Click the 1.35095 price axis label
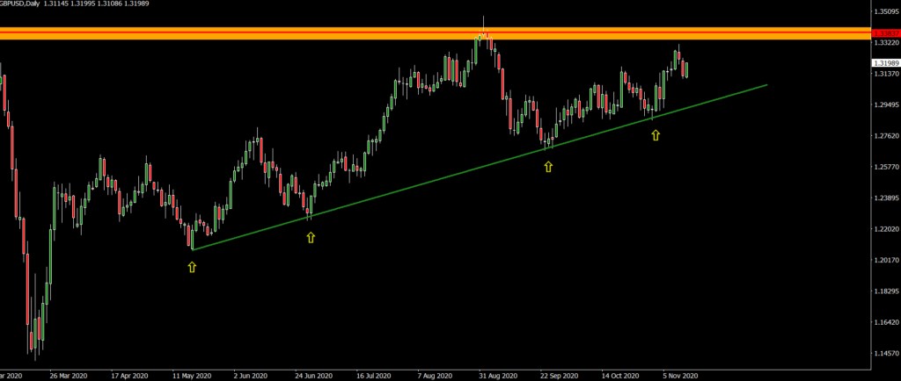The image size is (901, 381). point(884,12)
